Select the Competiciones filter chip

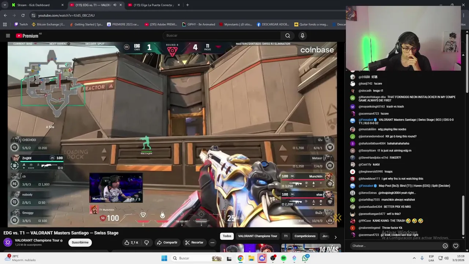click(305, 236)
